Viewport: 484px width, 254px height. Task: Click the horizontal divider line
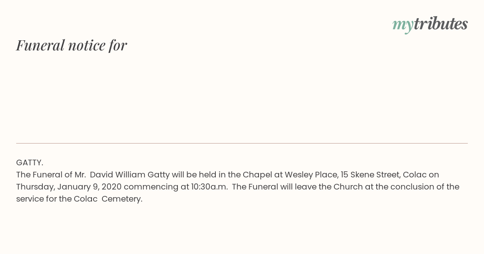[x=242, y=143]
